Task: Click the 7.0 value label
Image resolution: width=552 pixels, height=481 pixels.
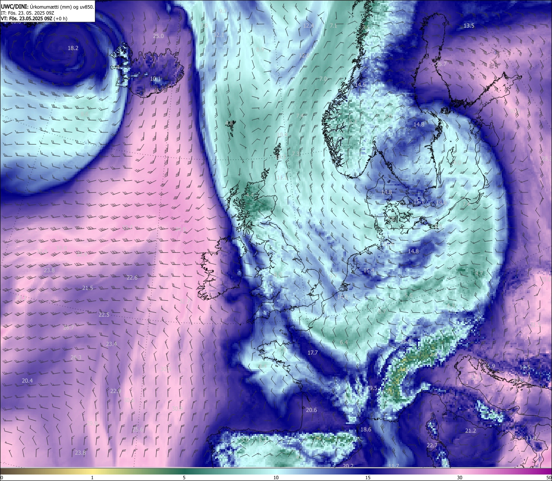Action: [323, 79]
